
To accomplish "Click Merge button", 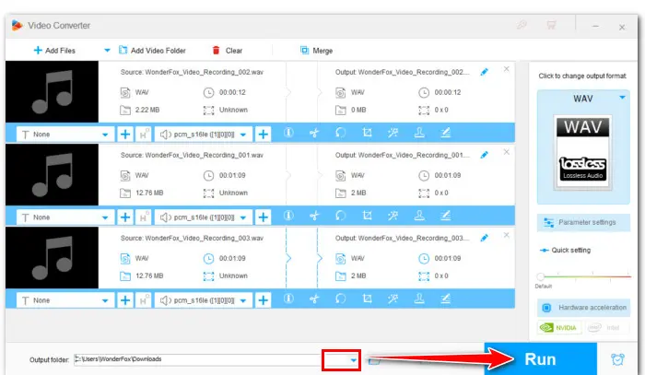I will tap(316, 51).
